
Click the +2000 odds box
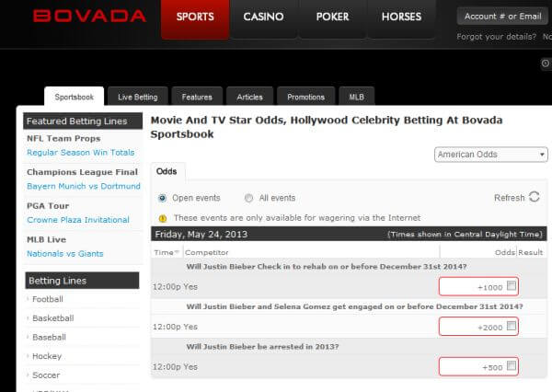478,327
